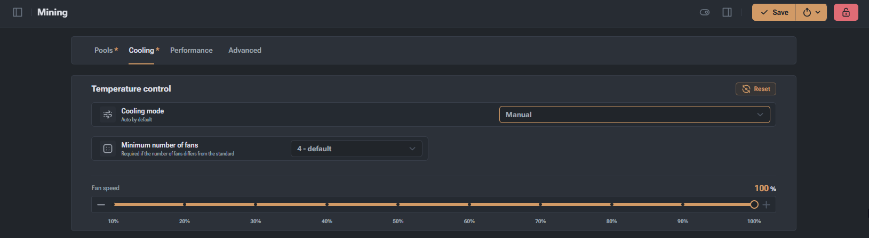Save the mining settings

(x=774, y=12)
